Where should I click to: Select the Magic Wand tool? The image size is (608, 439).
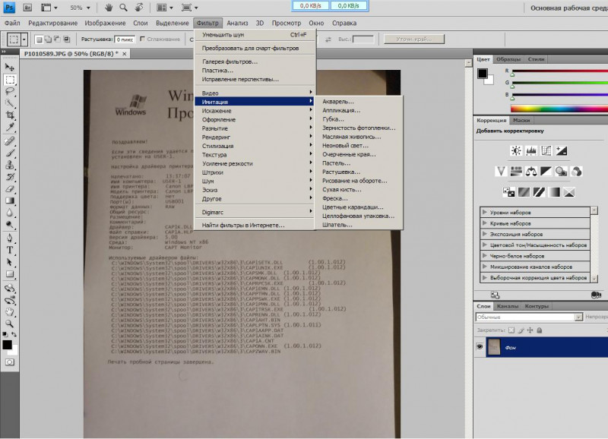point(10,103)
